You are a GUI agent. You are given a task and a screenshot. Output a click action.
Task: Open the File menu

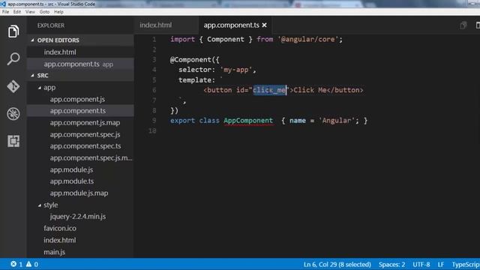tap(5, 12)
